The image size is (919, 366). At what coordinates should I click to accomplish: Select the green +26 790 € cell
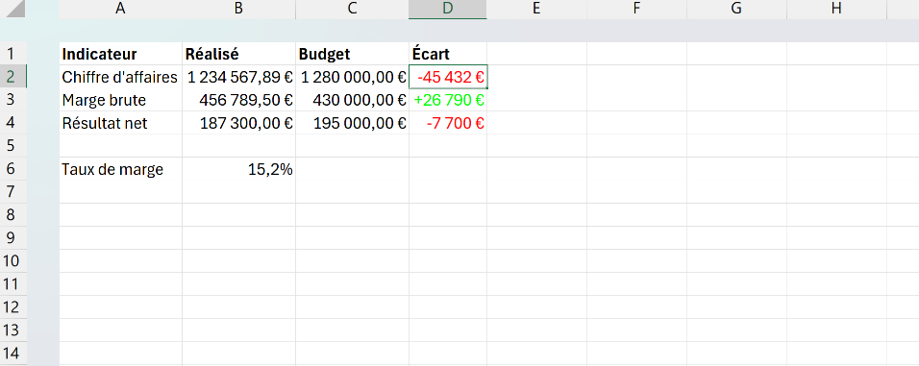[x=448, y=100]
